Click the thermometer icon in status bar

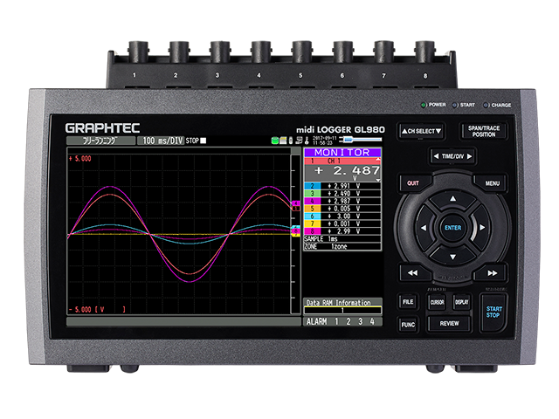click(x=307, y=141)
